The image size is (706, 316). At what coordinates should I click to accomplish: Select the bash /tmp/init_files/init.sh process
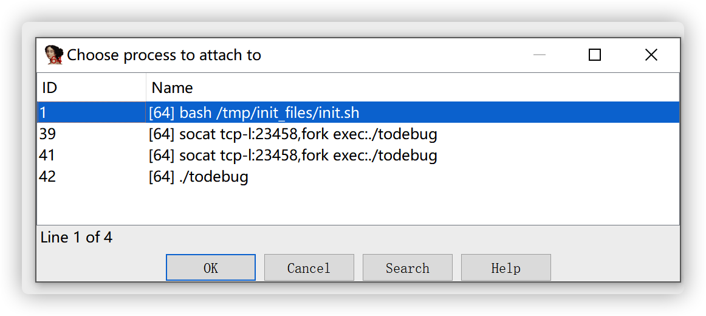point(255,112)
